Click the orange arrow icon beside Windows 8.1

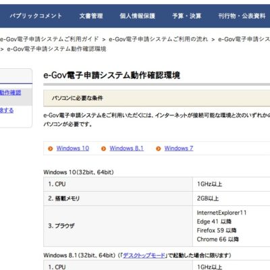pyautogui.click(x=103, y=148)
